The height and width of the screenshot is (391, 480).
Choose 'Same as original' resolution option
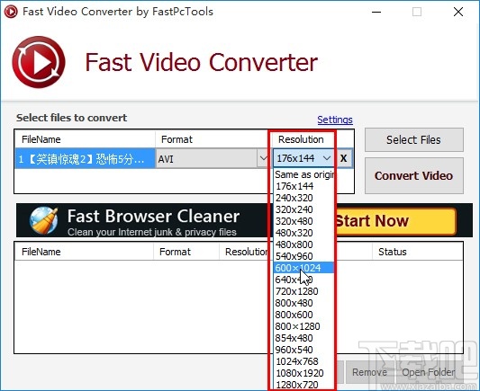point(303,174)
